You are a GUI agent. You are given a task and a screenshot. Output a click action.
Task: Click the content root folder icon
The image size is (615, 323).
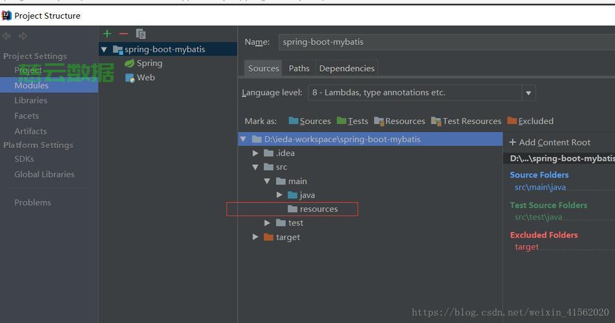coord(257,139)
